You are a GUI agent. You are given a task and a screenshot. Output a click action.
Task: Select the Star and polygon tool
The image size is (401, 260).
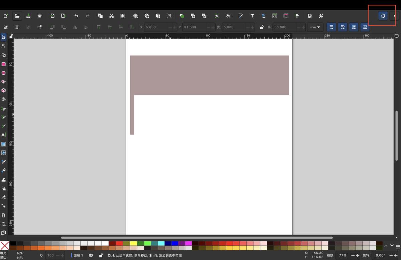(x=4, y=82)
